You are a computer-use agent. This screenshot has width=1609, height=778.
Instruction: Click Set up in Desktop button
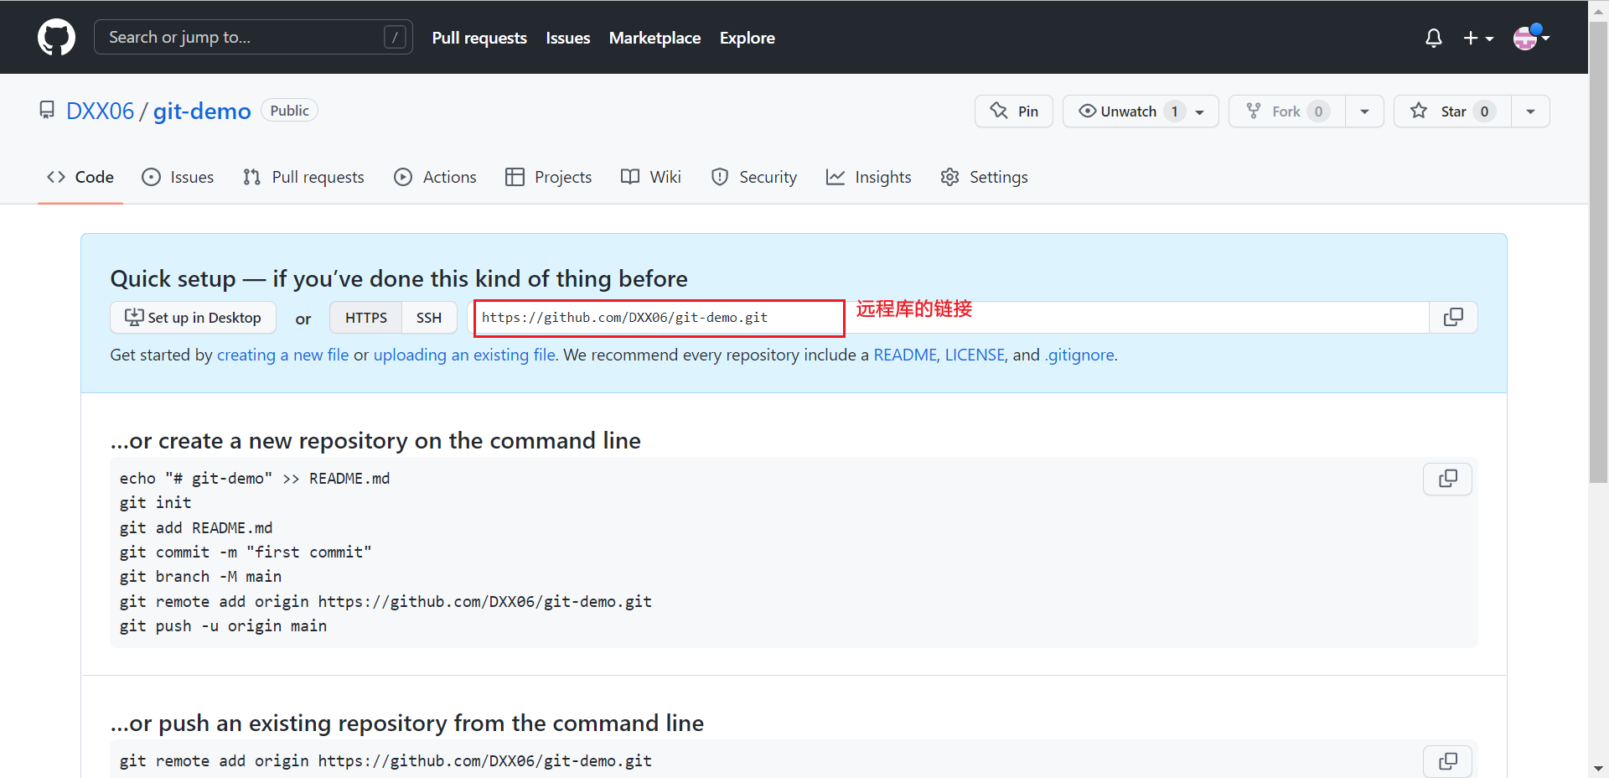tap(193, 318)
